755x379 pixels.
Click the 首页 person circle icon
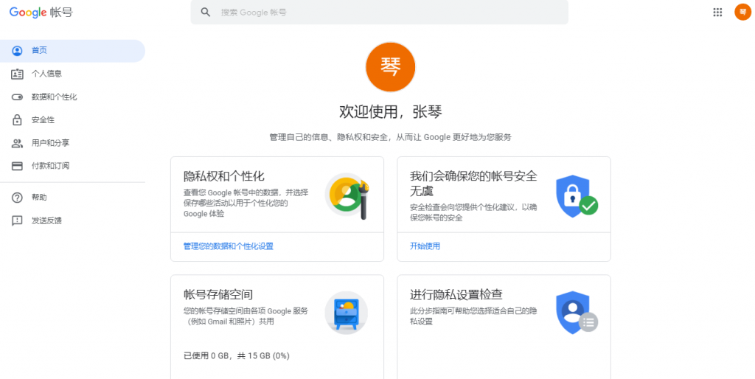coord(18,51)
